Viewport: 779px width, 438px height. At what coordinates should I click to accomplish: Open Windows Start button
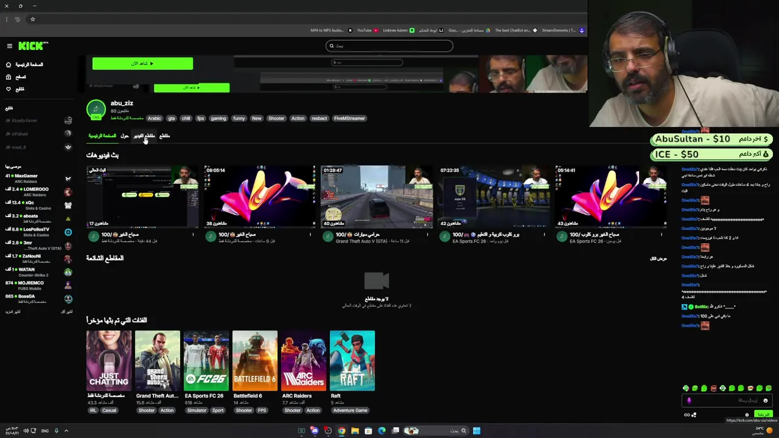(x=477, y=431)
